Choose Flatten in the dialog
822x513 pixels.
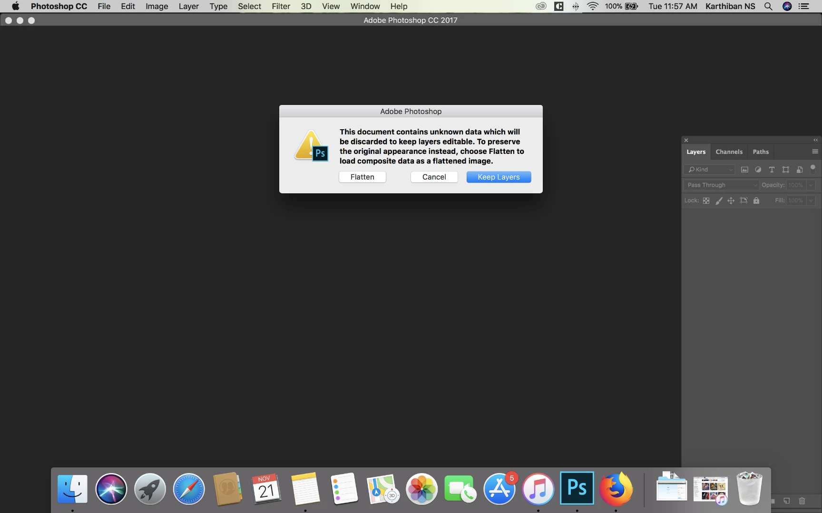tap(362, 177)
